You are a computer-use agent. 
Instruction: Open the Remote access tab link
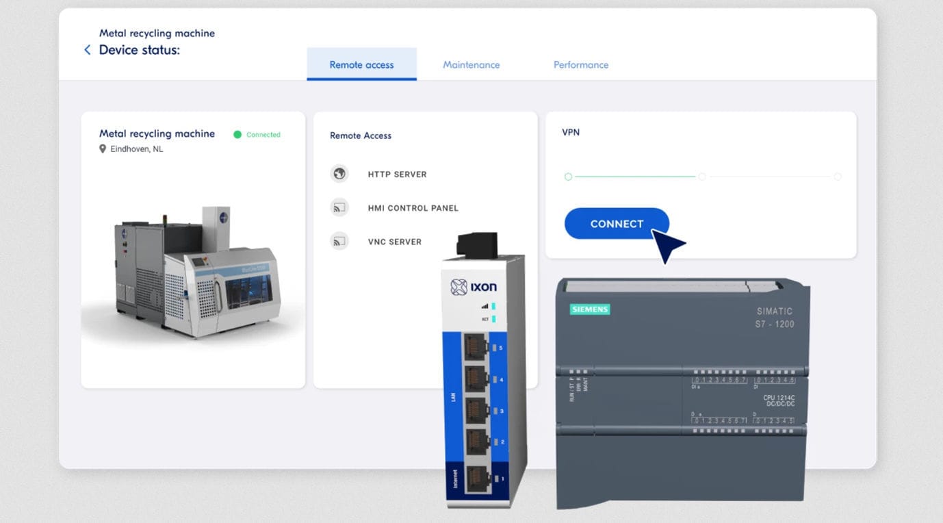tap(361, 64)
